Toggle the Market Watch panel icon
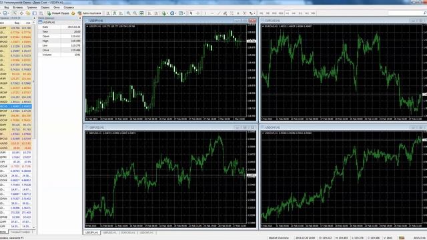 [15, 13]
